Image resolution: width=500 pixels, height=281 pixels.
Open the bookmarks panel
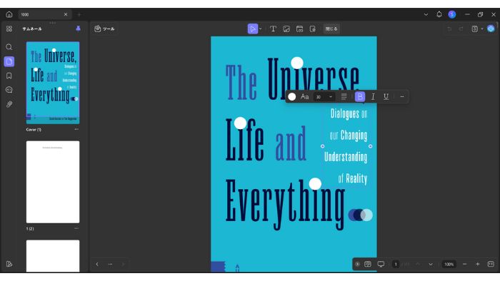point(9,76)
